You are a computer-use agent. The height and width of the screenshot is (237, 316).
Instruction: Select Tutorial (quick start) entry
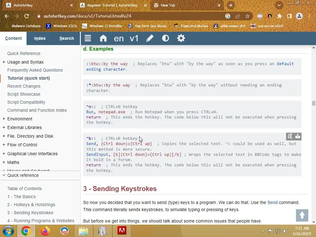click(29, 78)
